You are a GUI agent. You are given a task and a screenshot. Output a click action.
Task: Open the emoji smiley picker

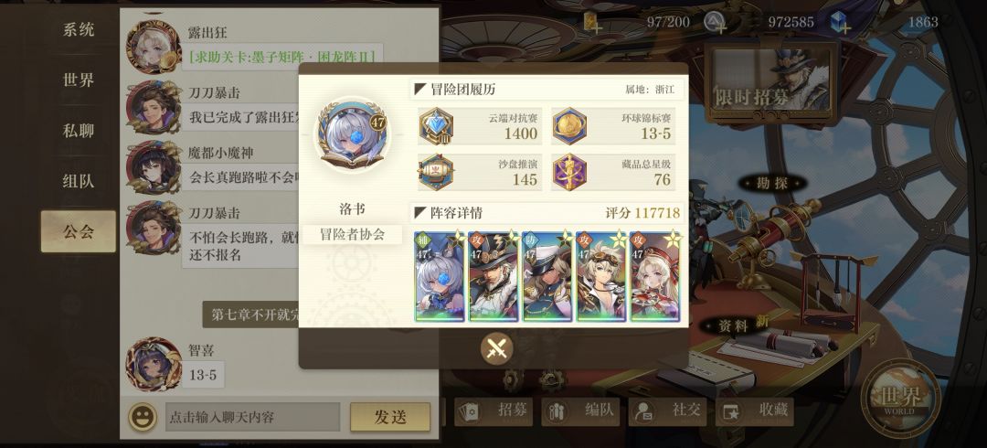[143, 417]
